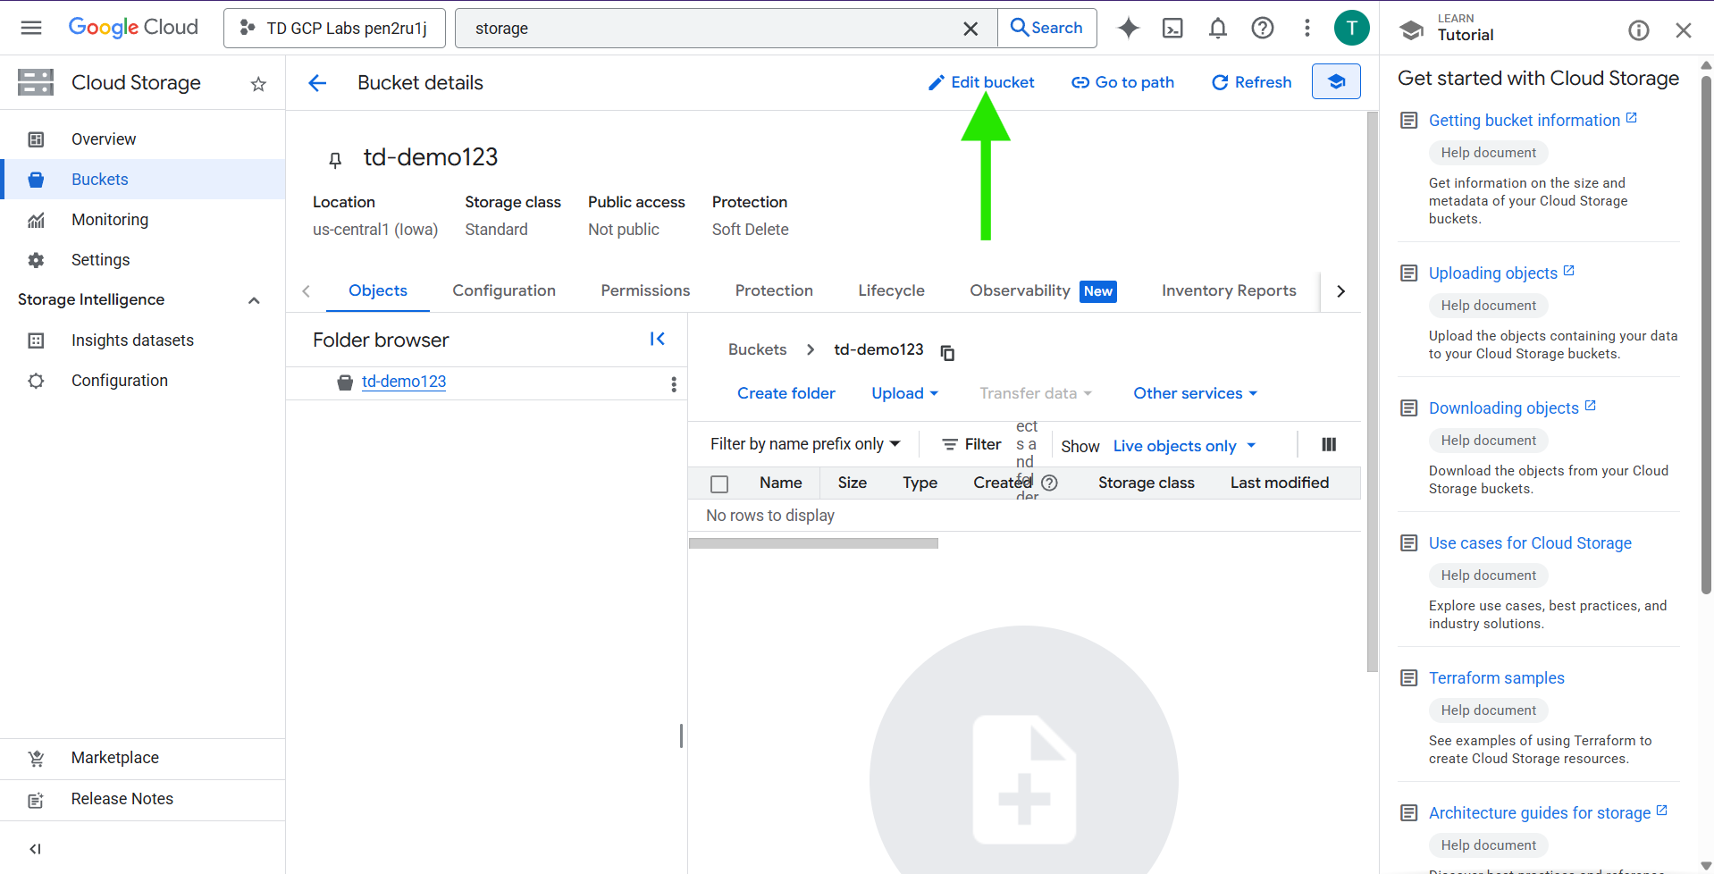Screen dimensions: 1714x874
Task: Check the select-all objects checkbox
Action: click(719, 484)
